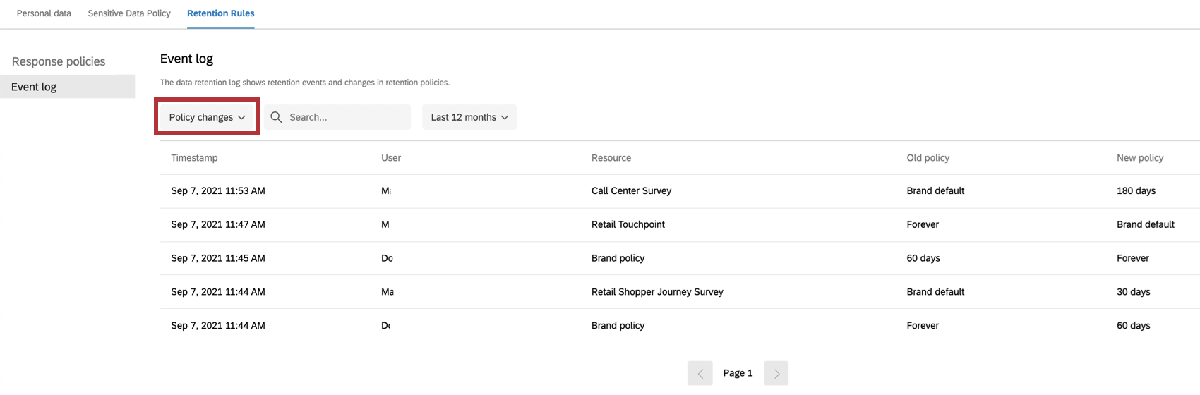This screenshot has height=395, width=1200.
Task: Open Retail Shopper Journey Survey entry
Action: point(657,292)
